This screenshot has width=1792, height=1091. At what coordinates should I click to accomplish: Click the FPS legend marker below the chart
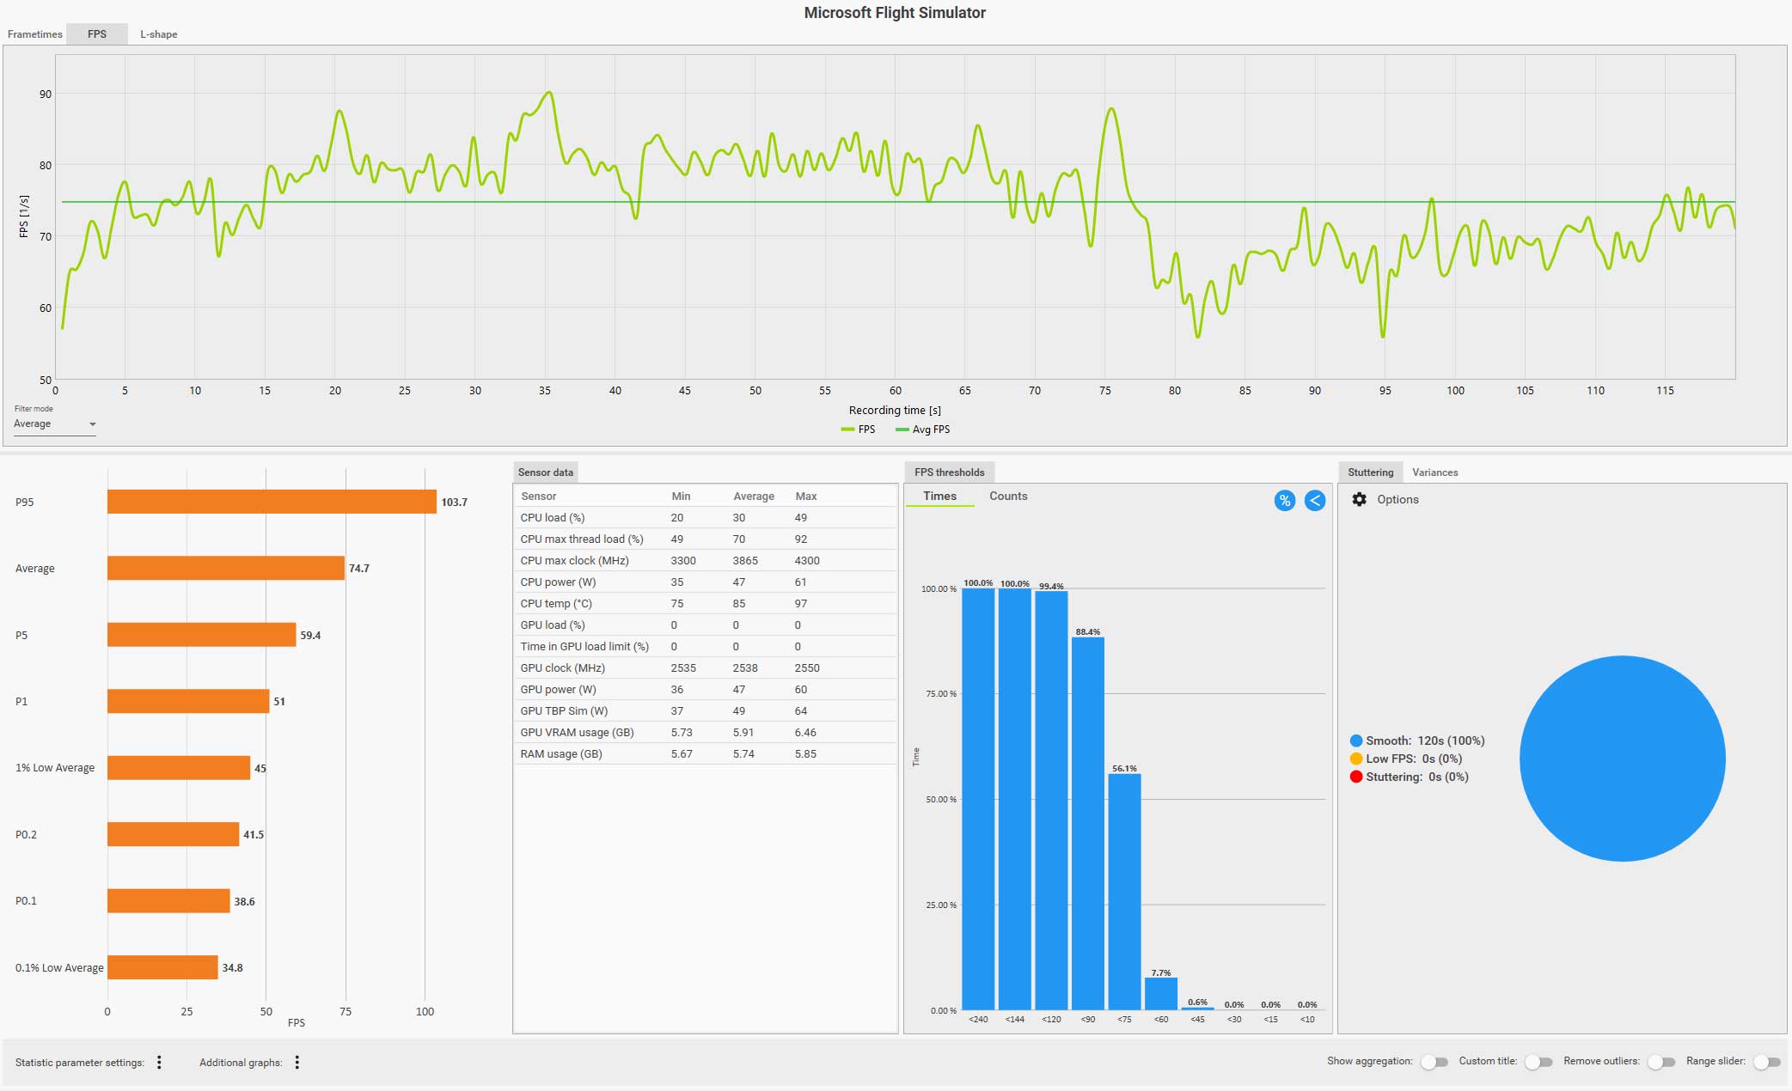pyautogui.click(x=847, y=430)
